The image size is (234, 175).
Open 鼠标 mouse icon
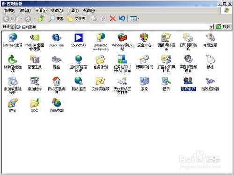tap(210, 62)
